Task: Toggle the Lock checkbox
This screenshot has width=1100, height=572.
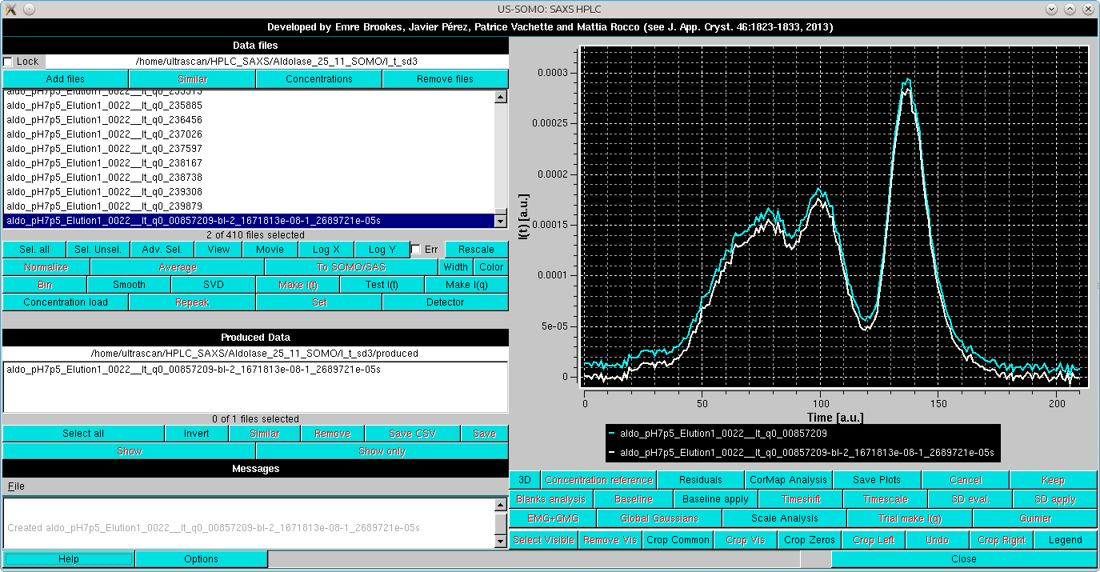Action: (x=8, y=62)
